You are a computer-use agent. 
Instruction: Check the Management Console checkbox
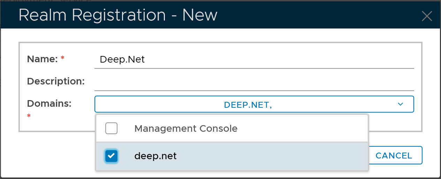(111, 129)
